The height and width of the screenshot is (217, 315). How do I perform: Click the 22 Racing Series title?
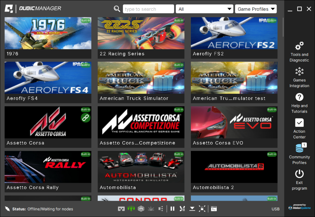pos(122,54)
